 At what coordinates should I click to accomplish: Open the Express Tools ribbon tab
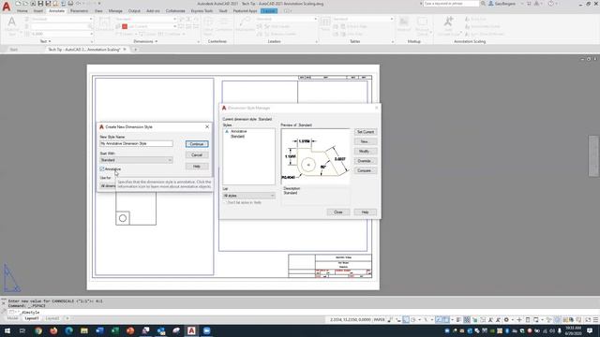click(202, 11)
